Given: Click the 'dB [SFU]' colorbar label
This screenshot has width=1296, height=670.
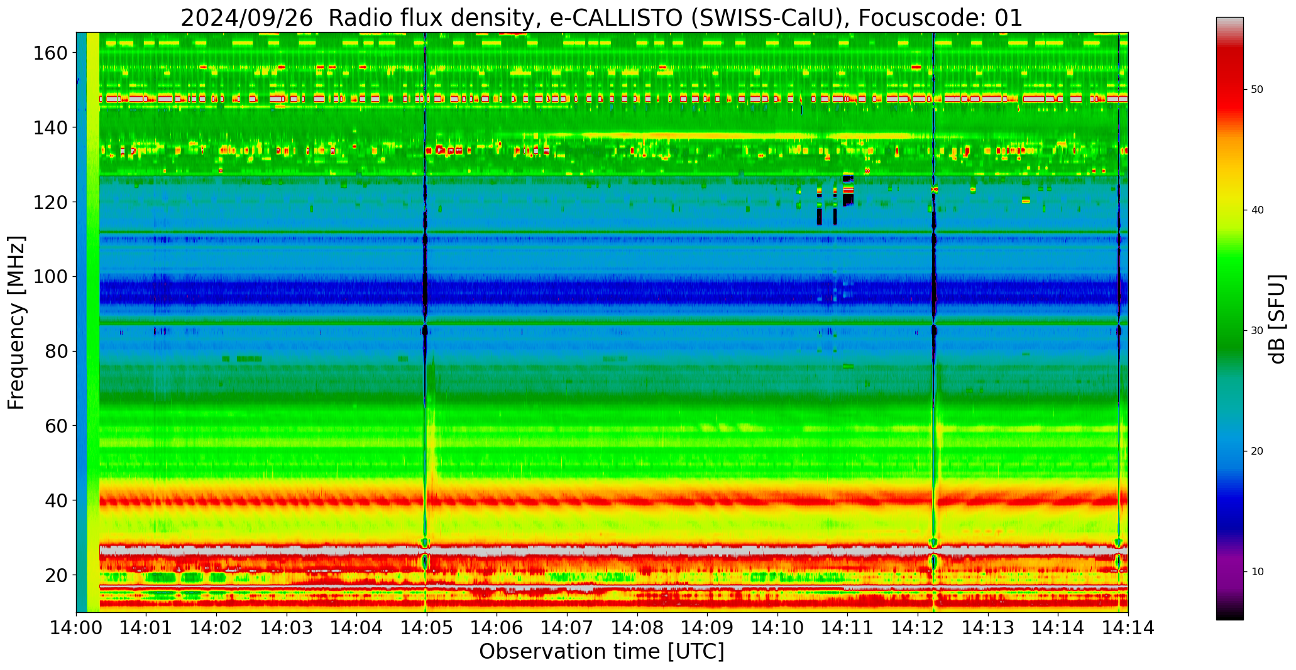Looking at the screenshot, I should coord(1277,319).
